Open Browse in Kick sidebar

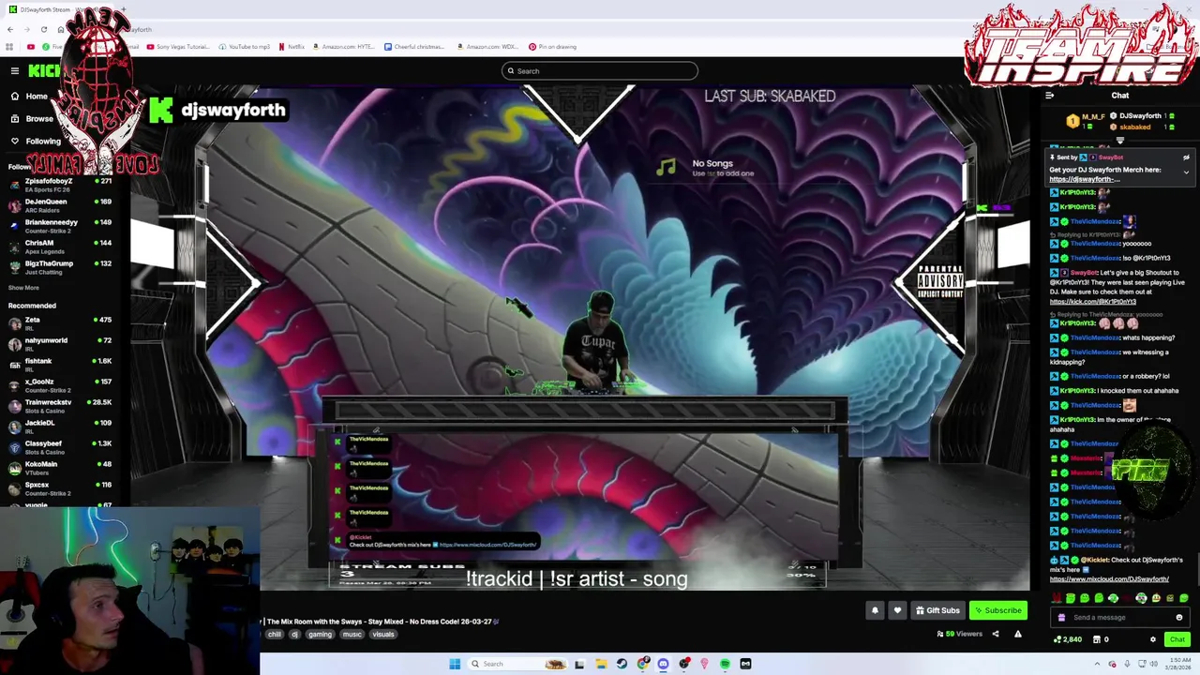coord(31,118)
